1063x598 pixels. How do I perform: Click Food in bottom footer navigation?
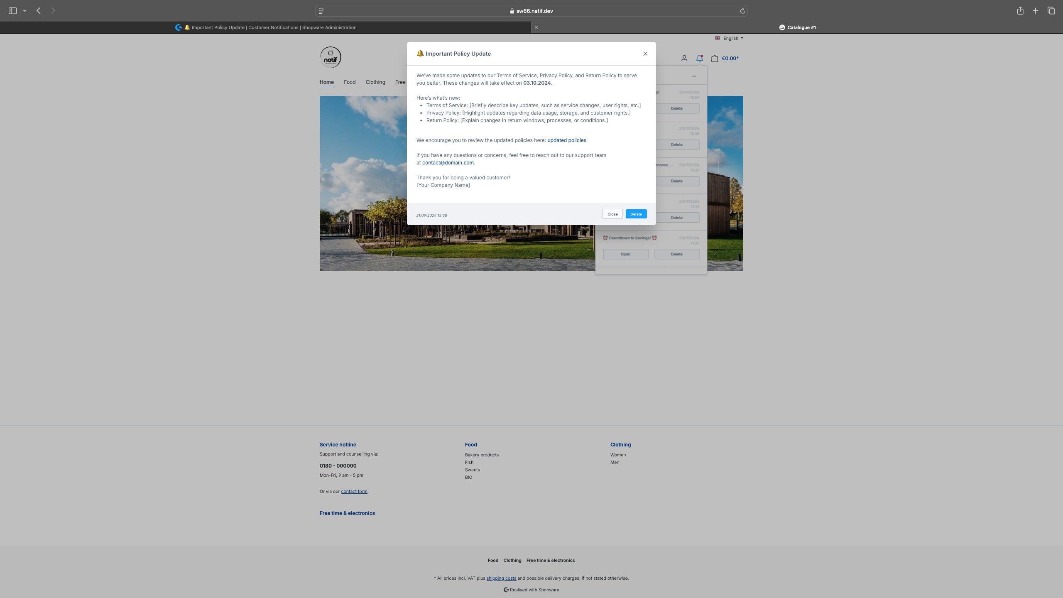tap(493, 560)
